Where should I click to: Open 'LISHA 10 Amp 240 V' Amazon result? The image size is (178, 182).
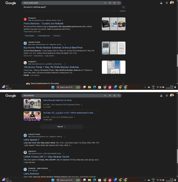(46, 157)
